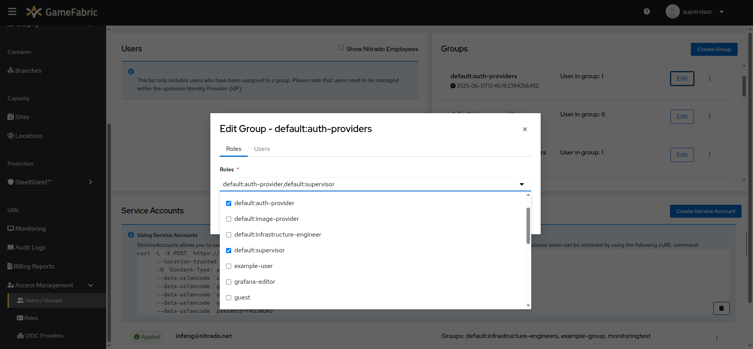This screenshot has width=753, height=349.
Task: Open kebab menu for default:auth-providers group
Action: tap(710, 78)
